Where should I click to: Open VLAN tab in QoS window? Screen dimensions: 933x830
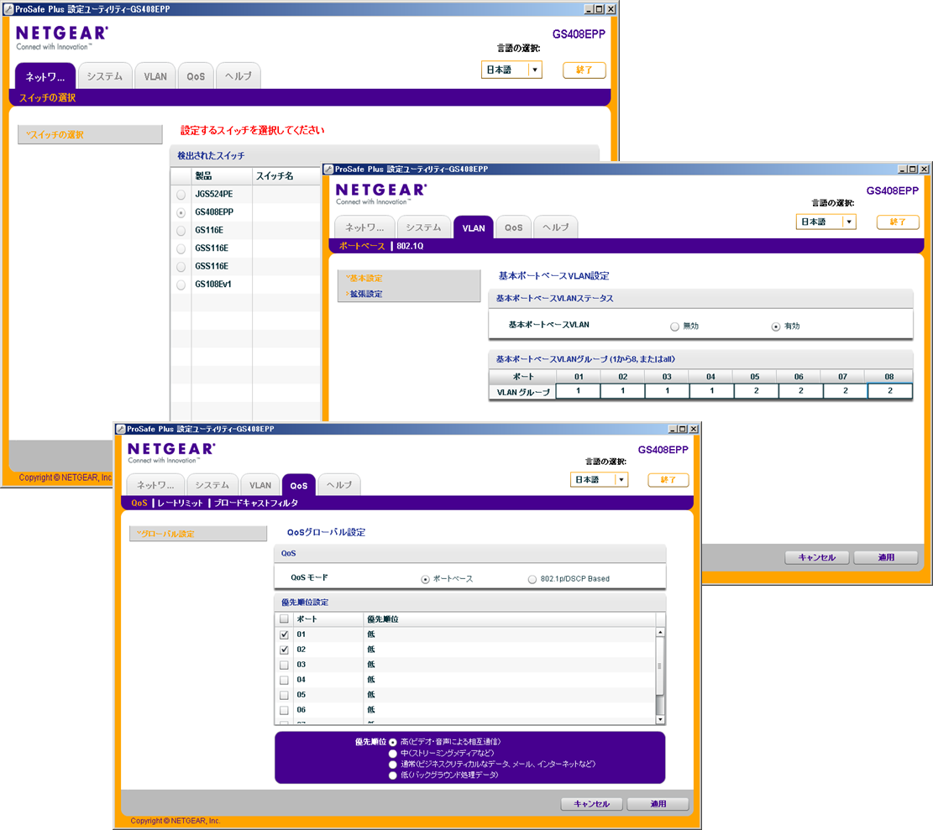point(260,485)
